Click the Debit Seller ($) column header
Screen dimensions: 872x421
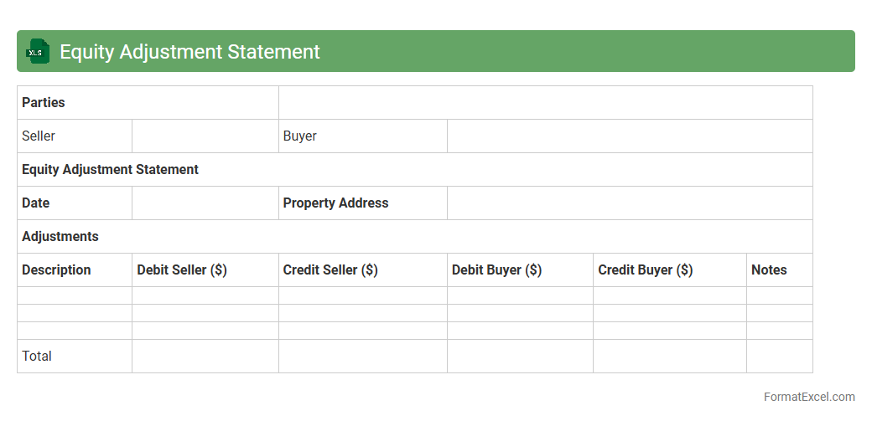coord(205,270)
